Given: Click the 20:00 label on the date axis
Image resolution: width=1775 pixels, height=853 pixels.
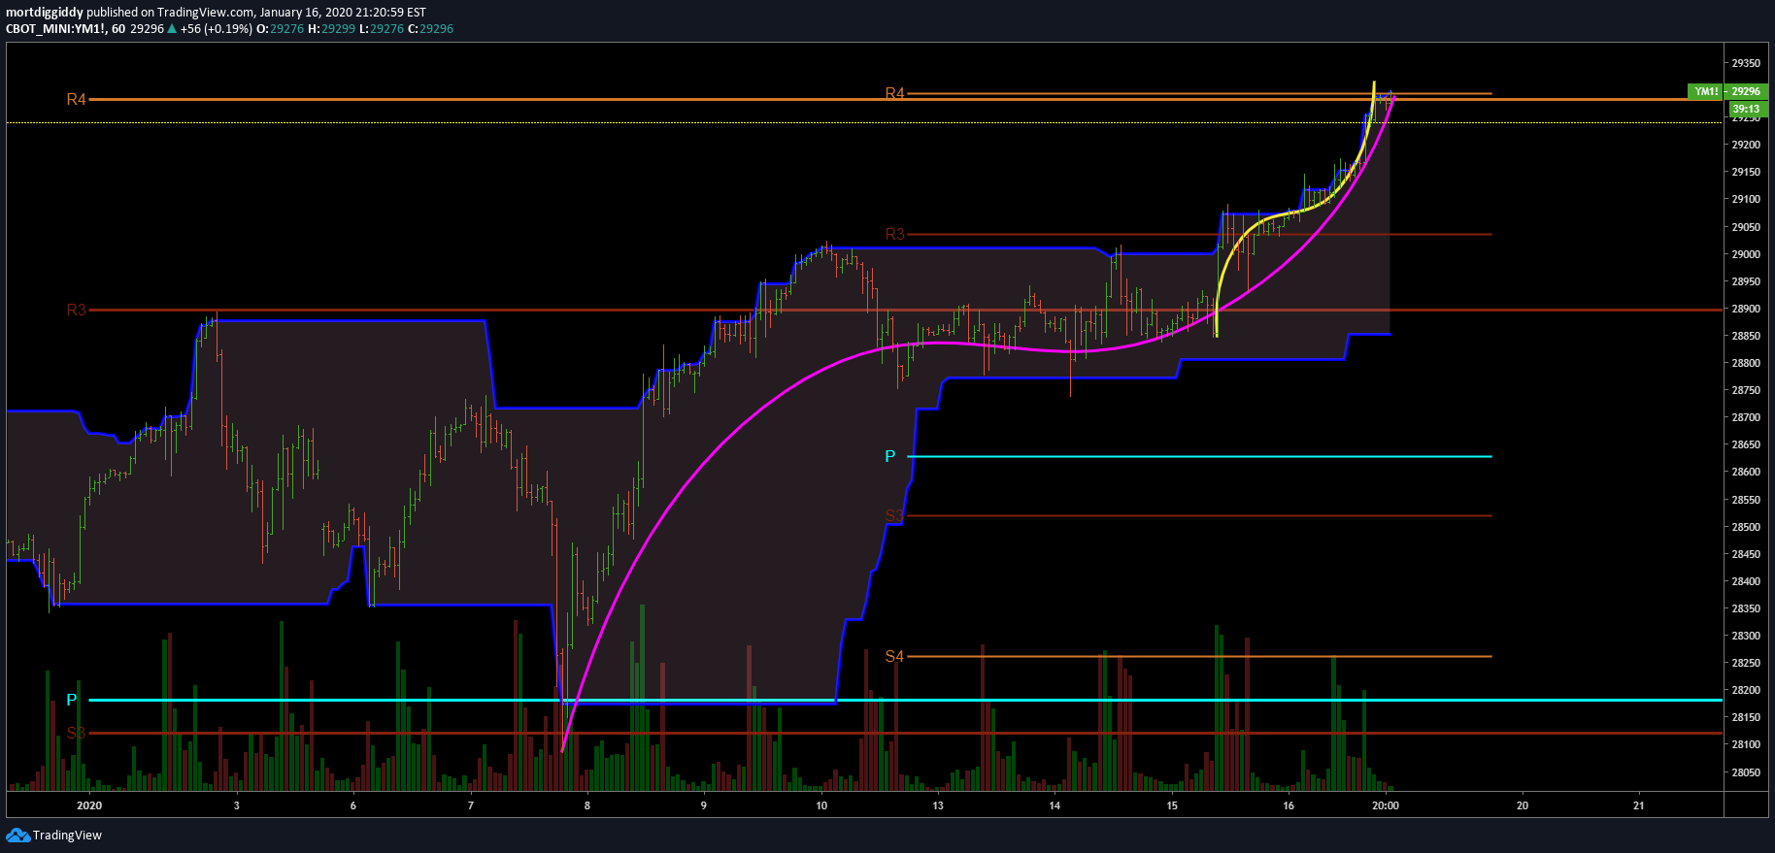Looking at the screenshot, I should (1386, 805).
